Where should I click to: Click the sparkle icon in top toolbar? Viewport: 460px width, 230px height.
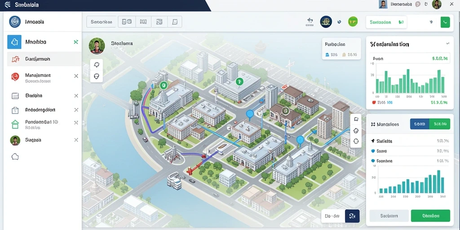pos(310,22)
